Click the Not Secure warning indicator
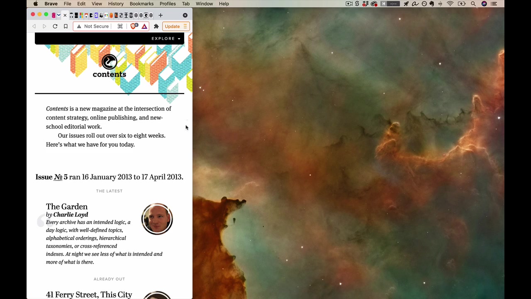 pos(93,26)
